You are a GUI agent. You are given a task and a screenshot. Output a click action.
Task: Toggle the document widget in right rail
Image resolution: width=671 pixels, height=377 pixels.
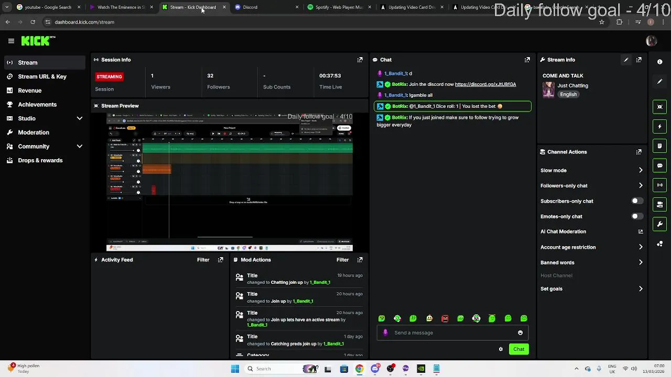(x=660, y=146)
